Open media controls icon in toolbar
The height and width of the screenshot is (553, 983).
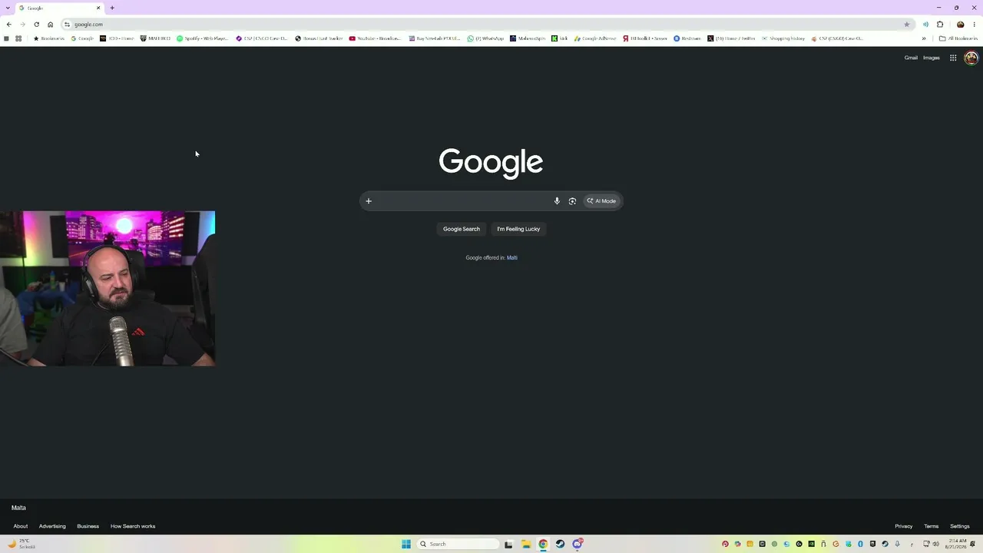925,25
